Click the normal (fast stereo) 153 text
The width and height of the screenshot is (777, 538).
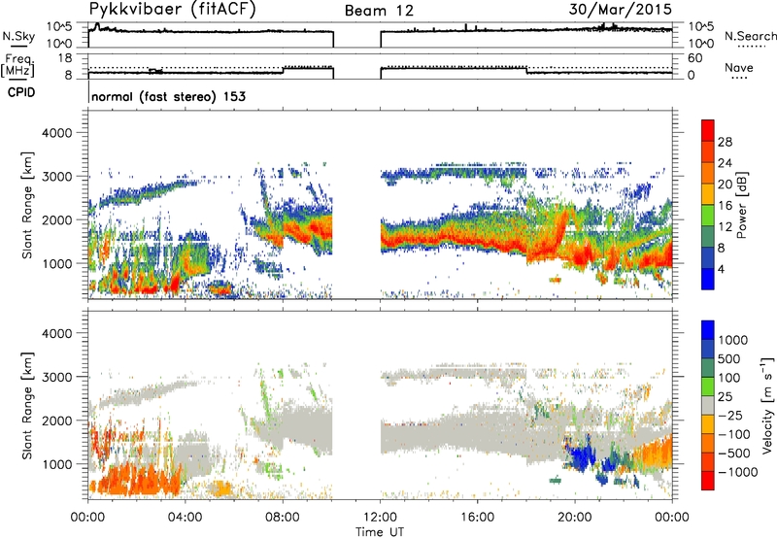click(168, 96)
